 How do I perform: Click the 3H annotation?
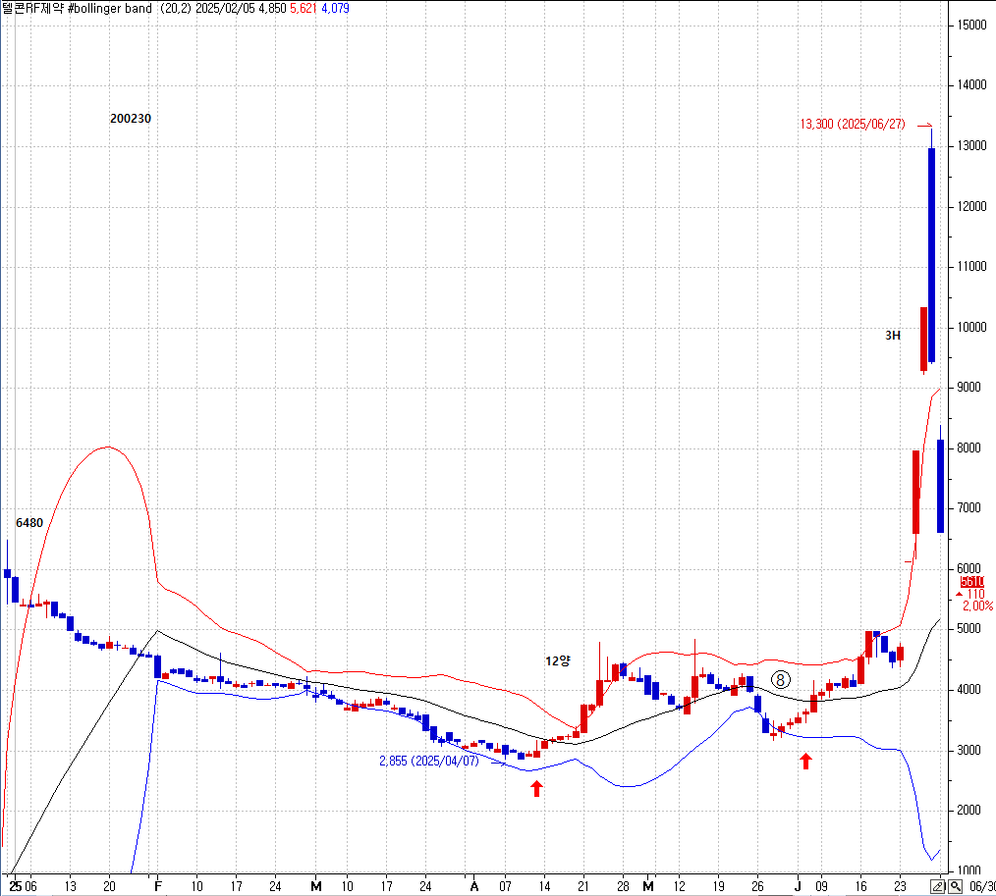(x=893, y=335)
